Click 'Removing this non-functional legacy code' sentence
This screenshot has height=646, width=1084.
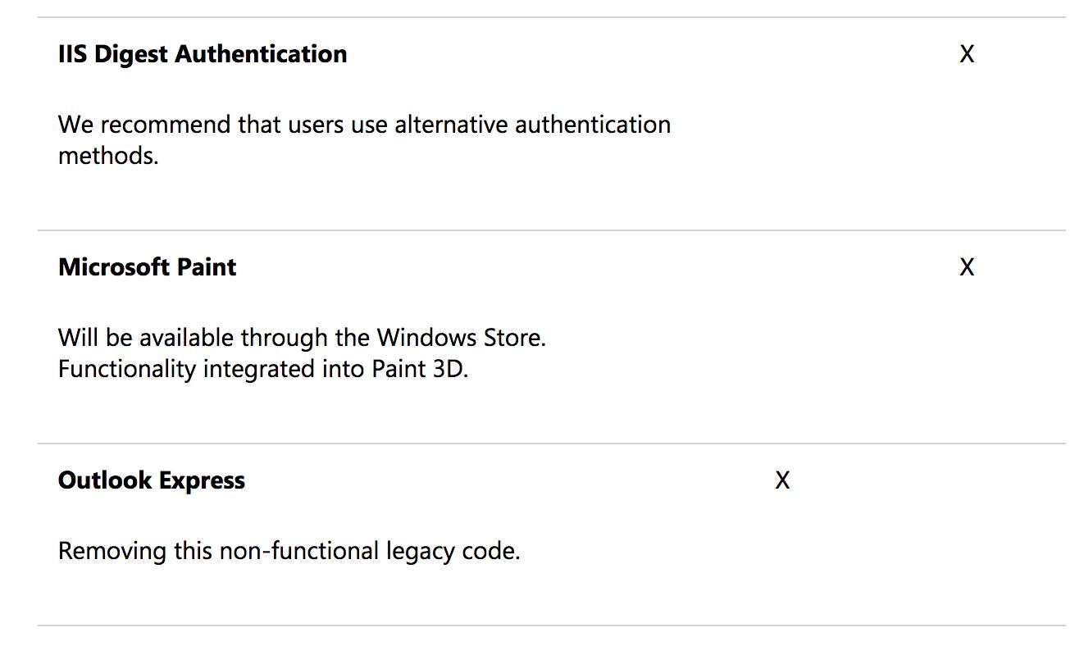[289, 551]
